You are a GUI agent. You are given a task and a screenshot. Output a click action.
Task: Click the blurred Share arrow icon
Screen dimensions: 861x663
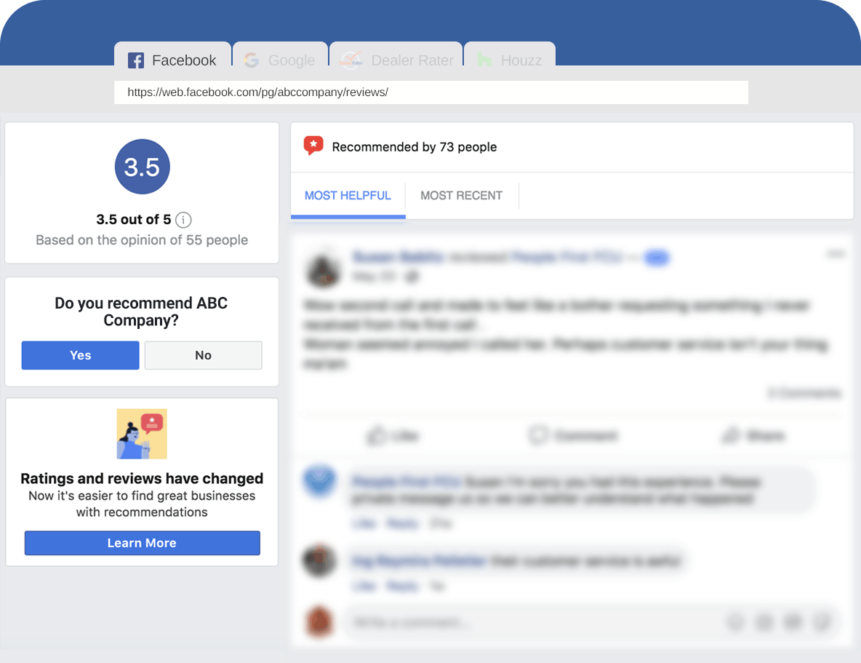click(x=731, y=435)
